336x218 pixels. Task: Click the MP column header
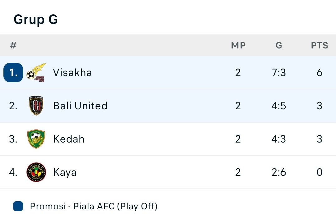point(238,45)
